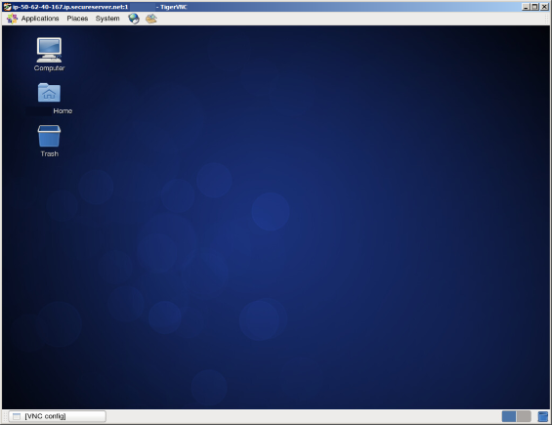Expand the System menu
Screen dimensions: 552x425
107,19
